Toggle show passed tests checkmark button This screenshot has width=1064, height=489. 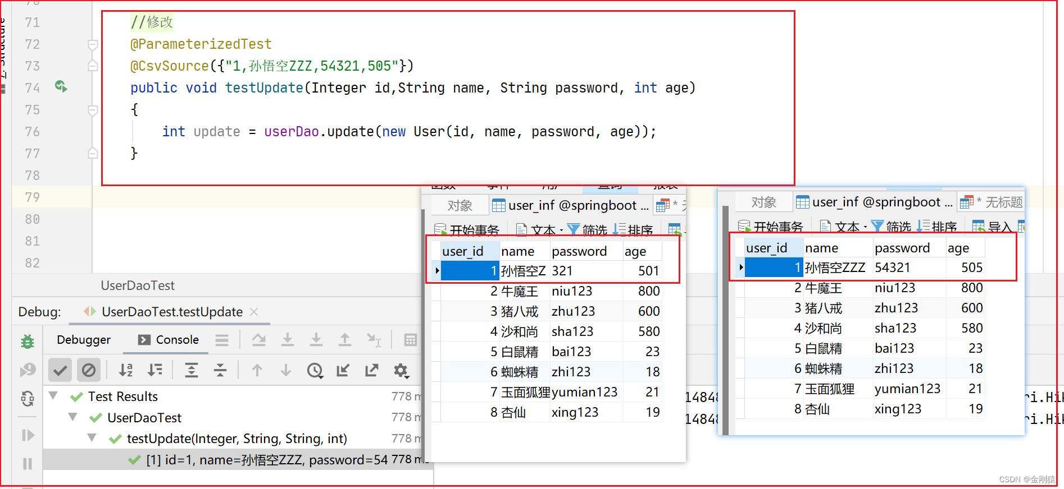[60, 370]
